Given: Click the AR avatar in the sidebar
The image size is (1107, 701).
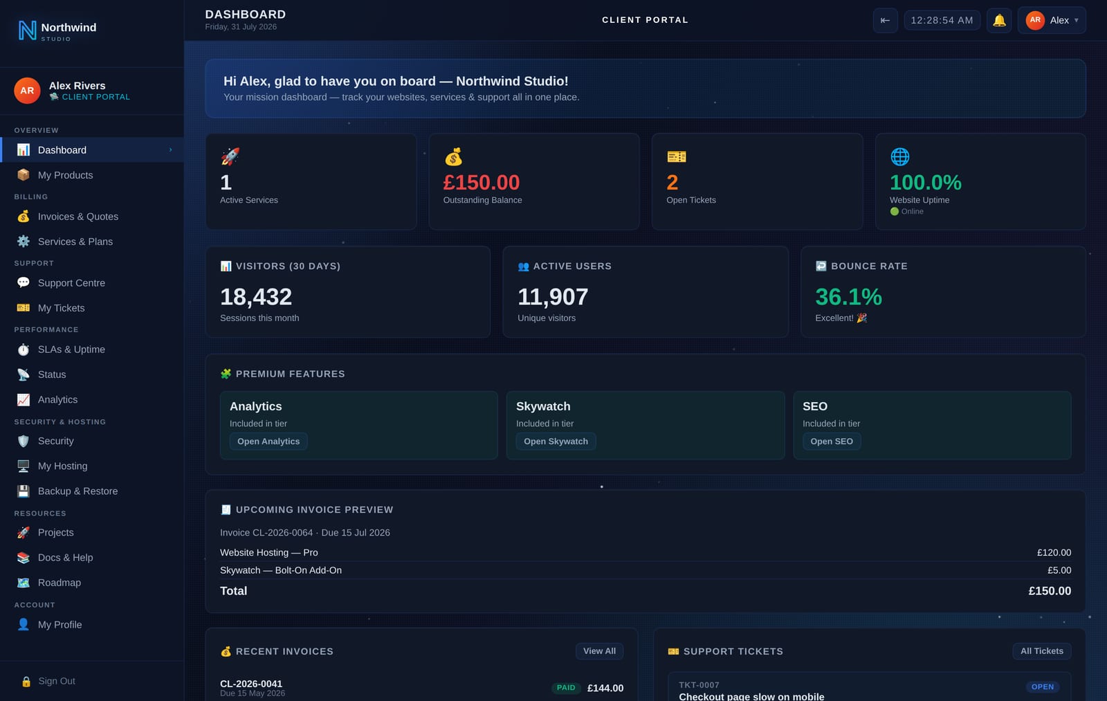Looking at the screenshot, I should [27, 91].
